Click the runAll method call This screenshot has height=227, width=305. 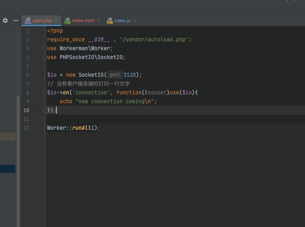tap(81, 128)
